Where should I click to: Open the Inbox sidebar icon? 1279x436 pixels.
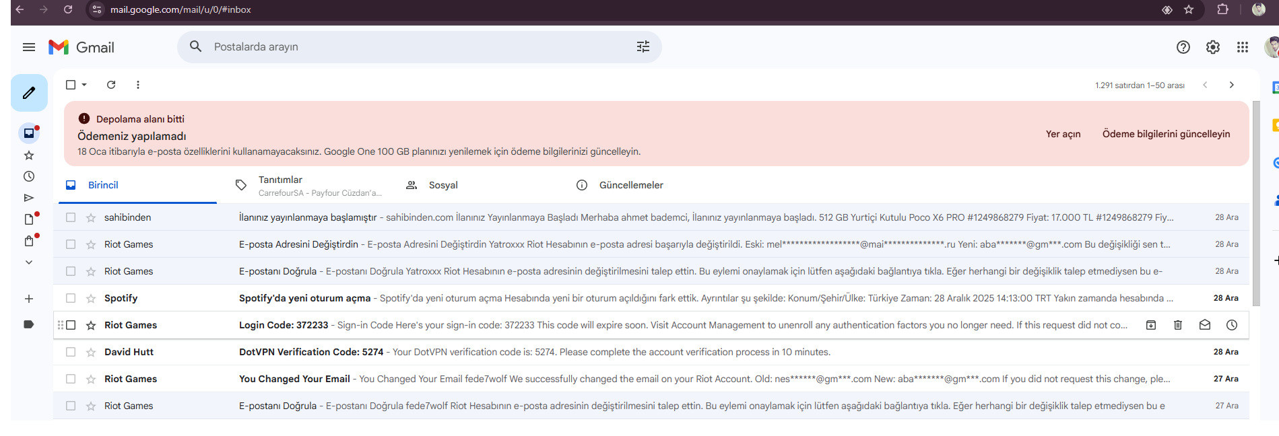(29, 133)
